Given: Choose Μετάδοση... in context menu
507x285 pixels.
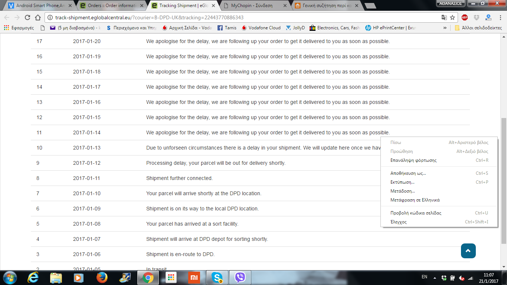Looking at the screenshot, I should click(x=439, y=191).
